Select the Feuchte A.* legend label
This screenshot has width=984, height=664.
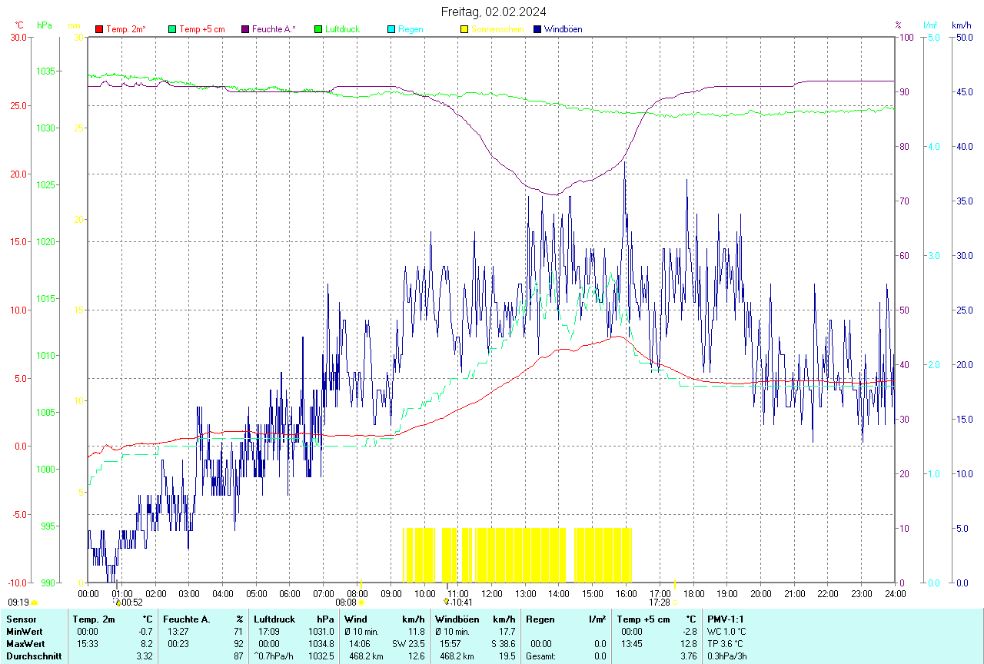[274, 29]
